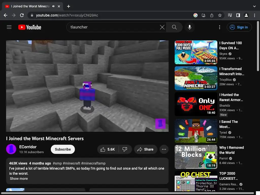Open 'Why I Removed the World' title
The height and width of the screenshot is (195, 260).
click(232, 150)
